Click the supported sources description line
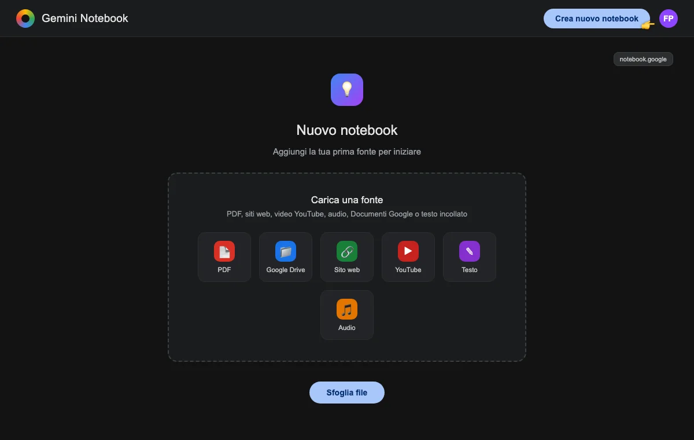 click(347, 214)
